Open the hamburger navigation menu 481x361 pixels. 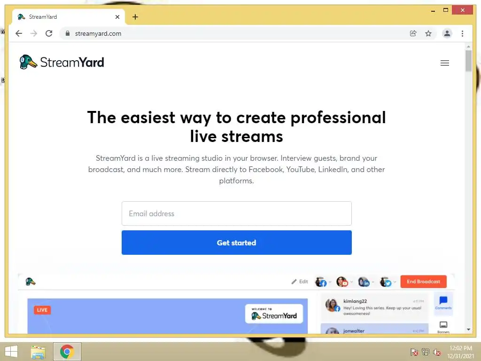coord(445,63)
